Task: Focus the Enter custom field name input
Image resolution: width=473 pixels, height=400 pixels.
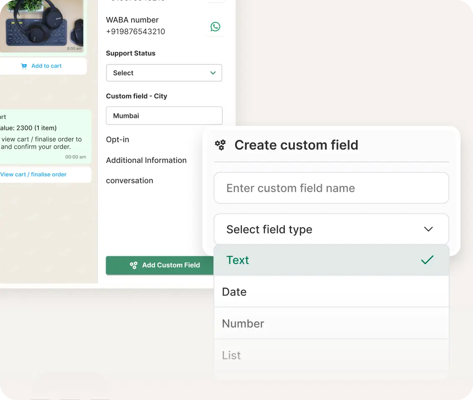Action: (x=331, y=188)
